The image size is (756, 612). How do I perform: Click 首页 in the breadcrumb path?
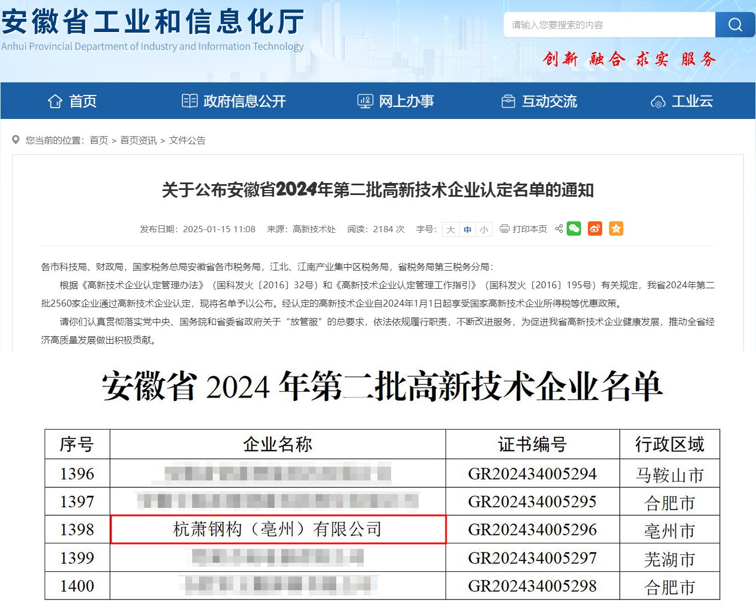pyautogui.click(x=99, y=140)
